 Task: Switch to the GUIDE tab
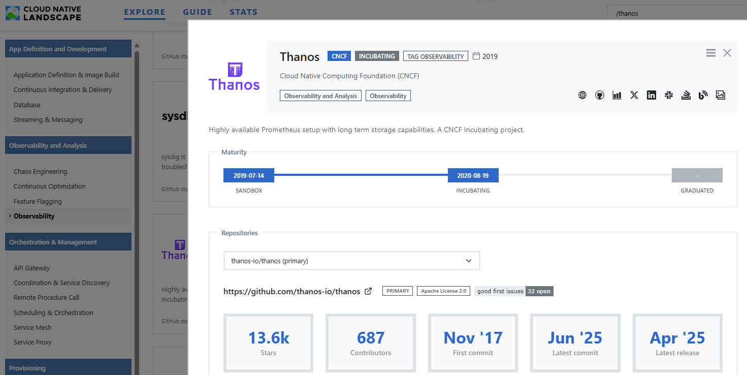tap(198, 12)
